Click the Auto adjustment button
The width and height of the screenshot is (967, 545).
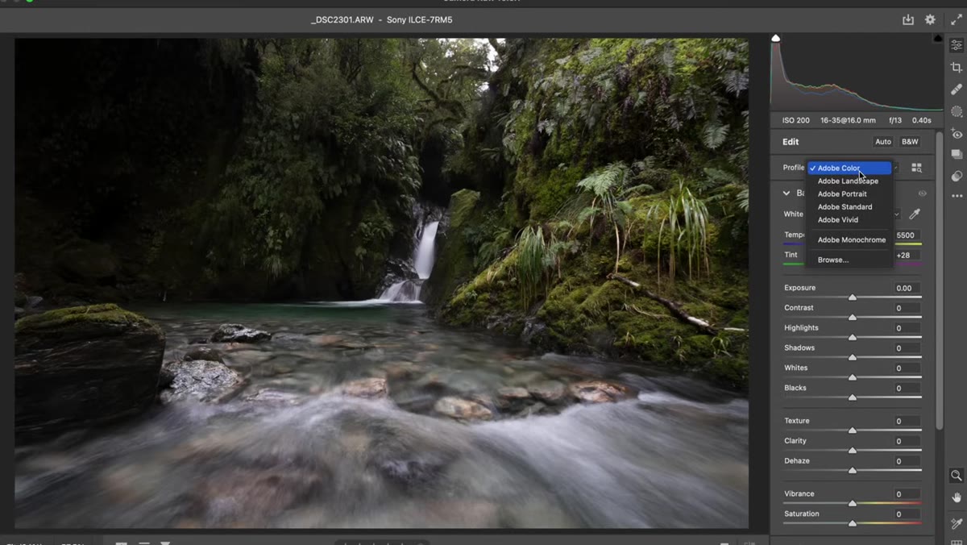(x=883, y=142)
